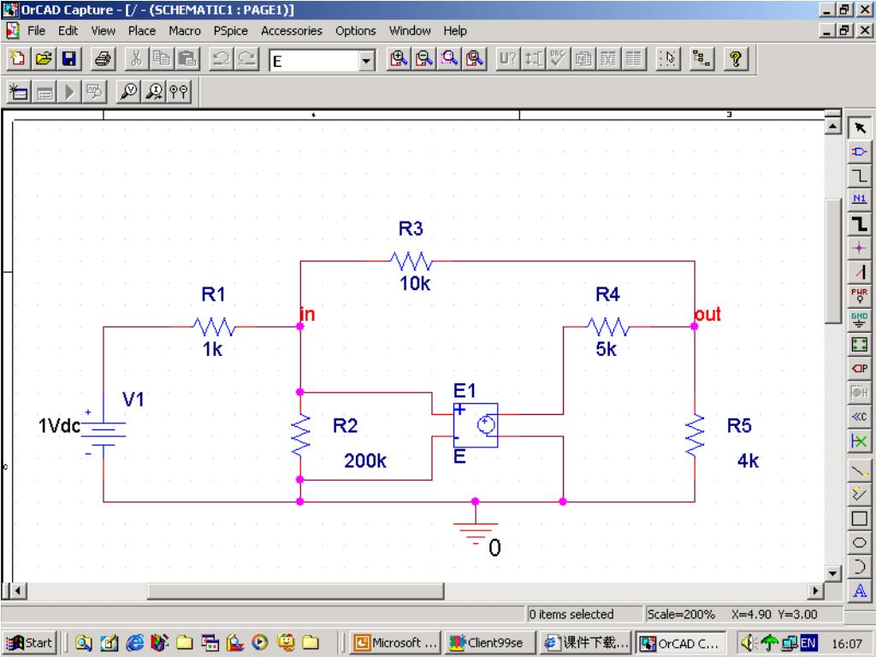Run the design rules check icon
Viewport: 876px width, 657px height.
(558, 59)
